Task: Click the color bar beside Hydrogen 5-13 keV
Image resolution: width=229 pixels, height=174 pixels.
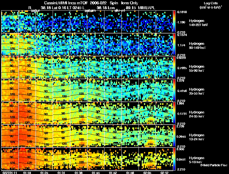Action: pyautogui.click(x=174, y=159)
